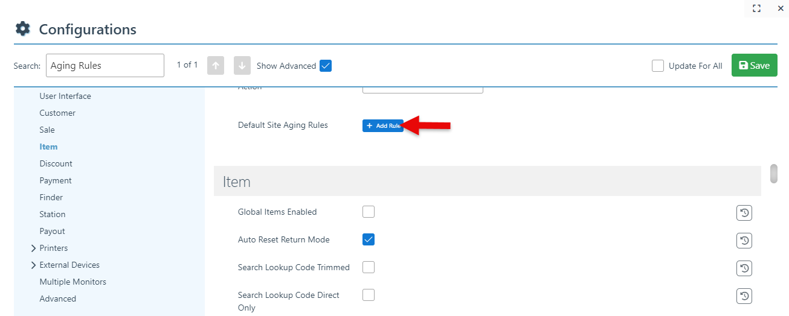Click history icon for Search Lookup Code Trimmed
This screenshot has width=789, height=316.
(744, 268)
